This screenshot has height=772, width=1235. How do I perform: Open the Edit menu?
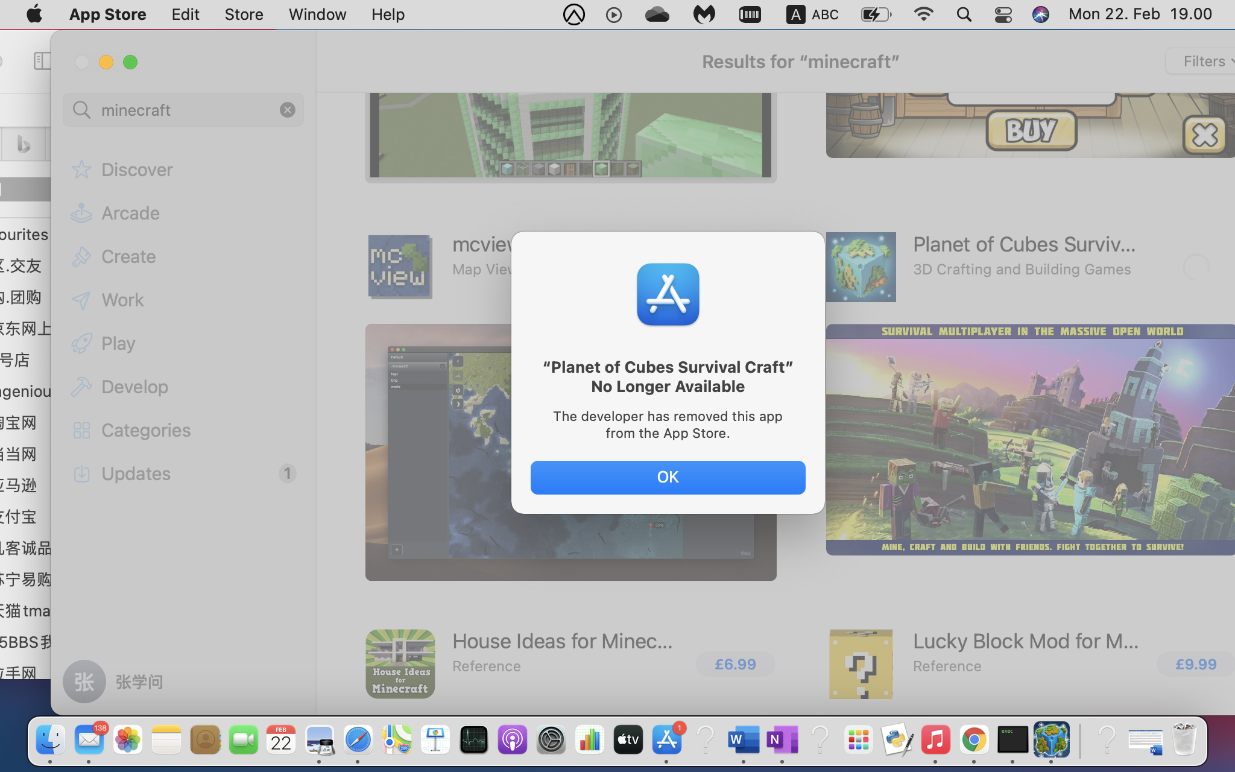click(x=185, y=14)
